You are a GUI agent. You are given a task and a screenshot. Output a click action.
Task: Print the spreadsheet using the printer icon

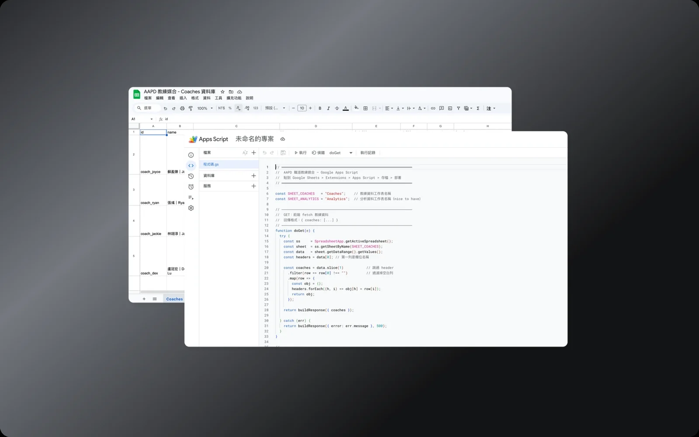pyautogui.click(x=182, y=108)
